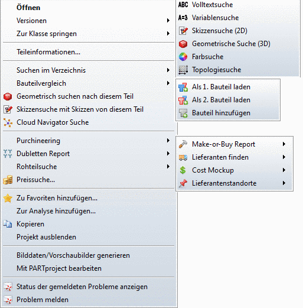This screenshot has width=303, height=308.
Task: Select Cloud Navigator Suche label
Action: coord(53,122)
